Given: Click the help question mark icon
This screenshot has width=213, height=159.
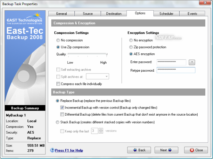Looking at the screenshot, I should point(52,150).
